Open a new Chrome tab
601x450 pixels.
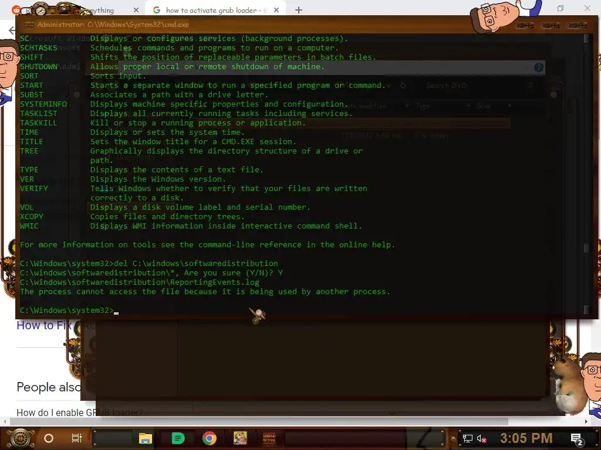299,11
